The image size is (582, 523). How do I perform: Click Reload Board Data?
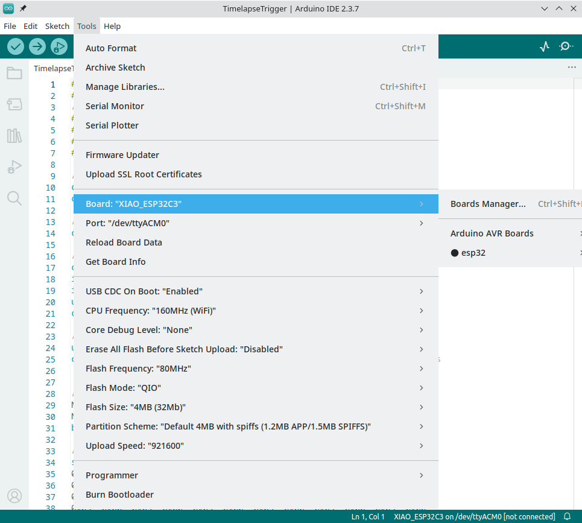click(256, 242)
